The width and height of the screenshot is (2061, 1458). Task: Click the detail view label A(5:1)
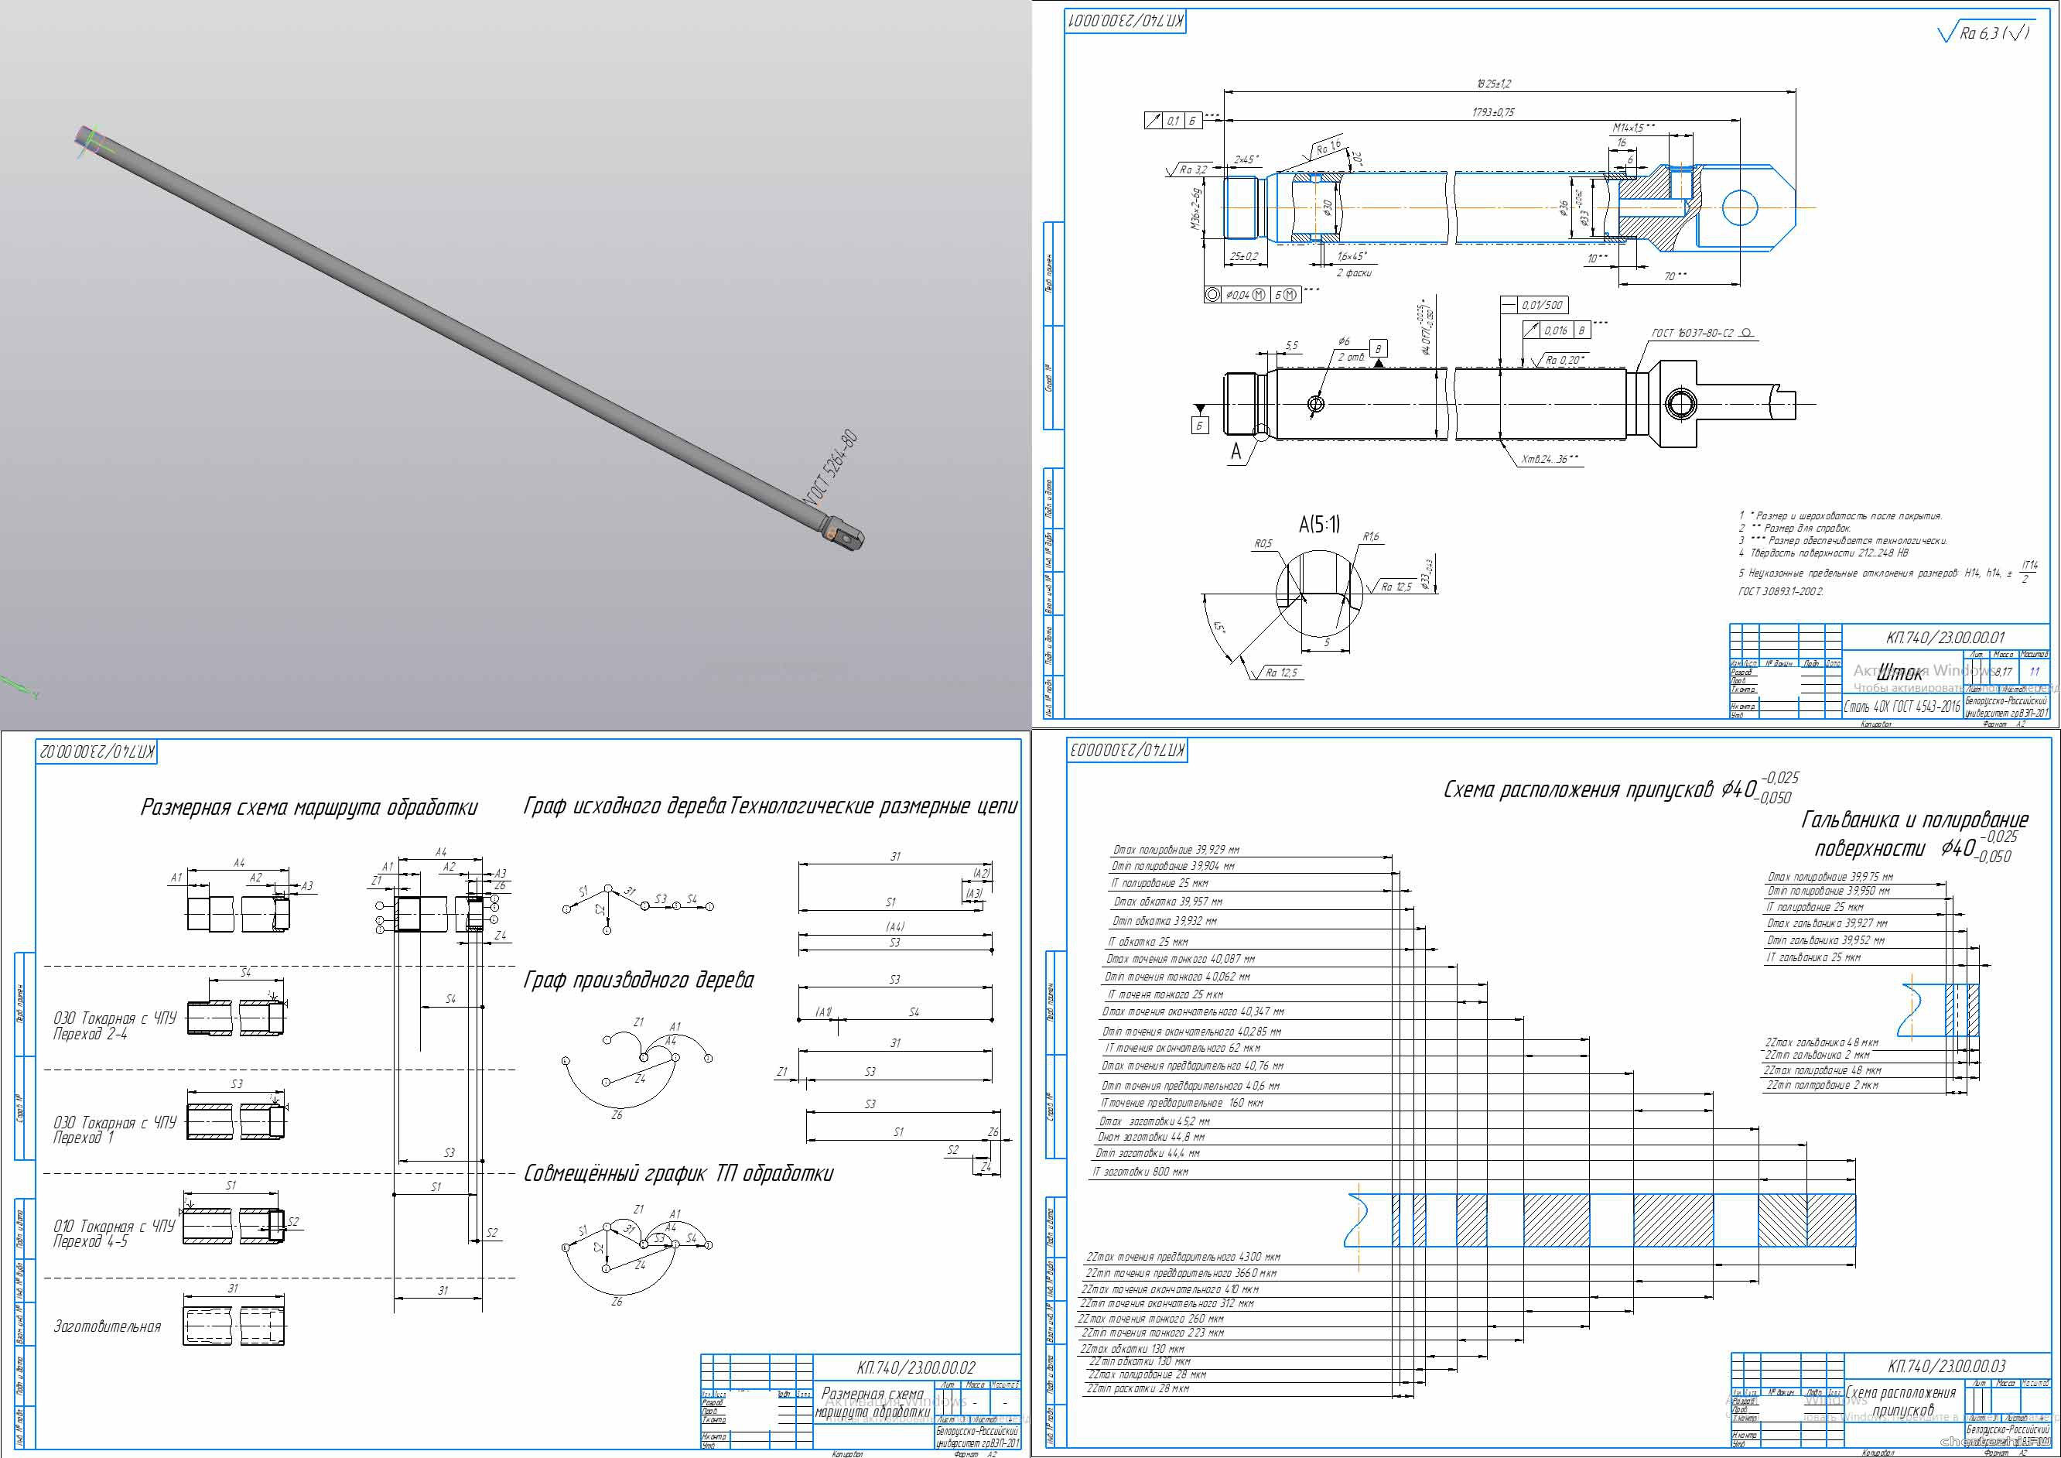(1318, 524)
